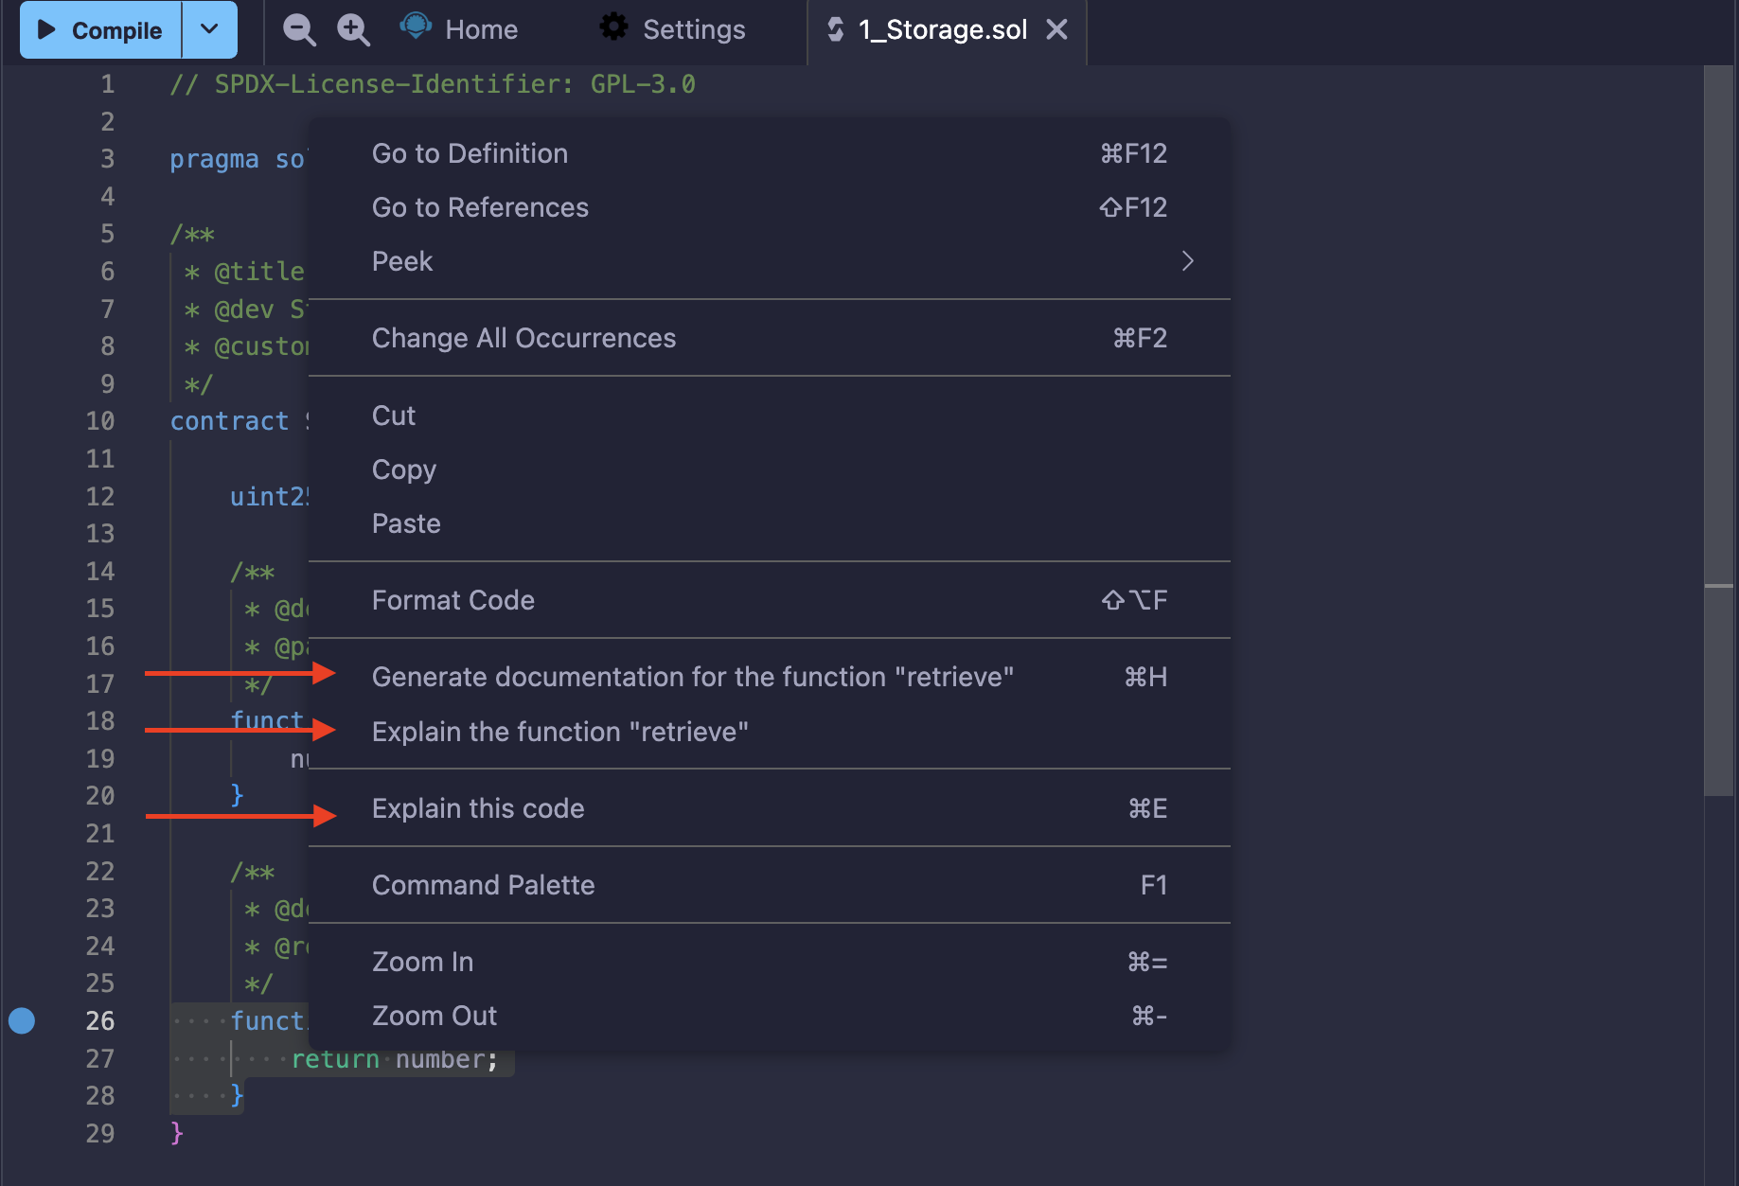Click the Settings gear icon
Image resolution: width=1739 pixels, height=1186 pixels.
613,27
